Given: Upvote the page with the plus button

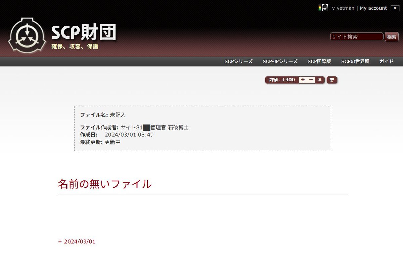Looking at the screenshot, I should [303, 80].
